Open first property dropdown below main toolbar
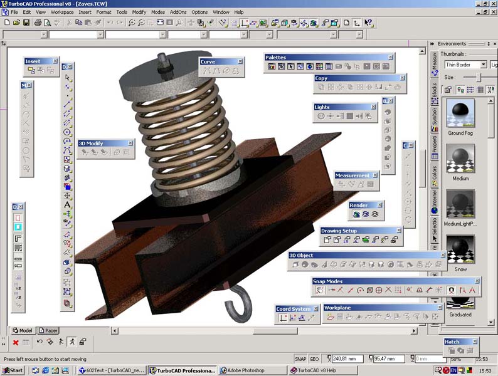Screen dimensions: 498x376 [x=44, y=34]
